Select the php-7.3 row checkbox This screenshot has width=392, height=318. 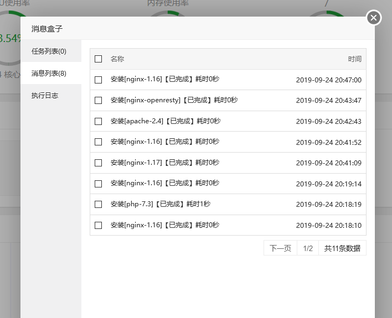coord(98,204)
